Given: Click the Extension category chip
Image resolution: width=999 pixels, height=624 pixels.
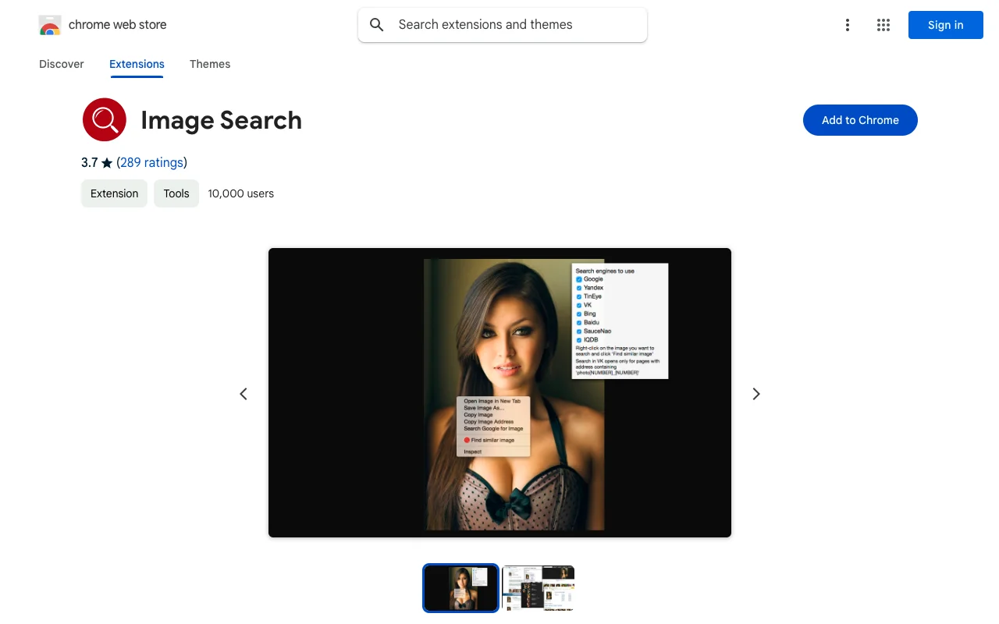Looking at the screenshot, I should coord(114,193).
